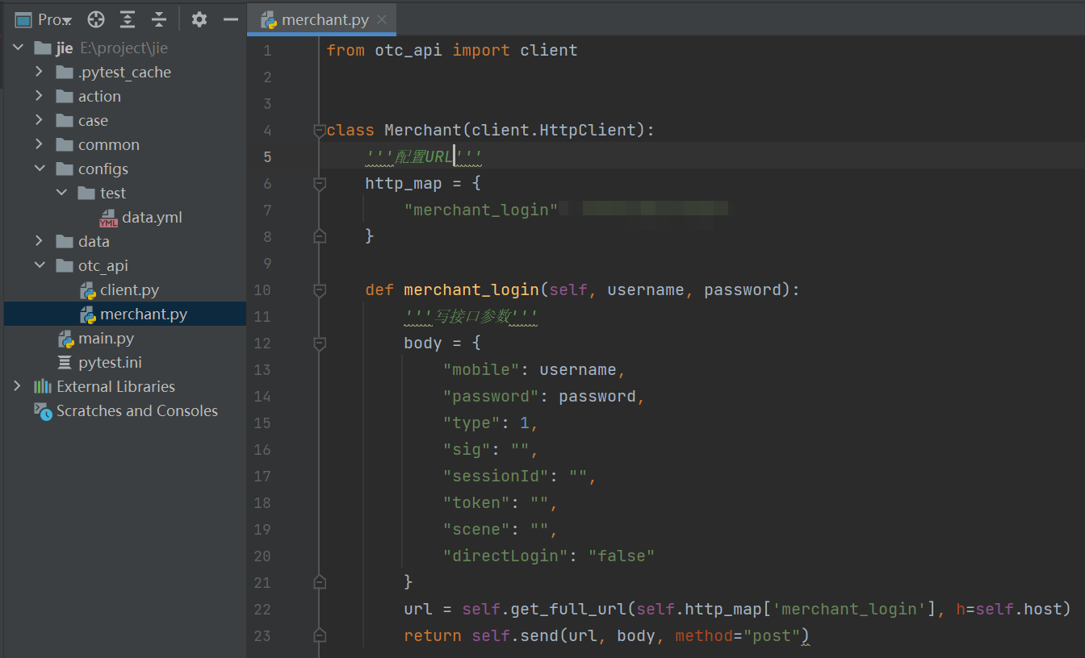Click the Python icon on the merchant.py tab
This screenshot has width=1085, height=658.
(x=269, y=20)
